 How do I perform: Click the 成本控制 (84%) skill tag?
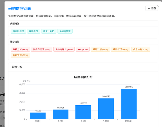141,49
